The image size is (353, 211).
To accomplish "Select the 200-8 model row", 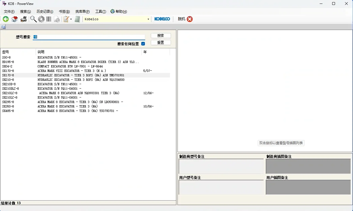I will (x=85, y=58).
